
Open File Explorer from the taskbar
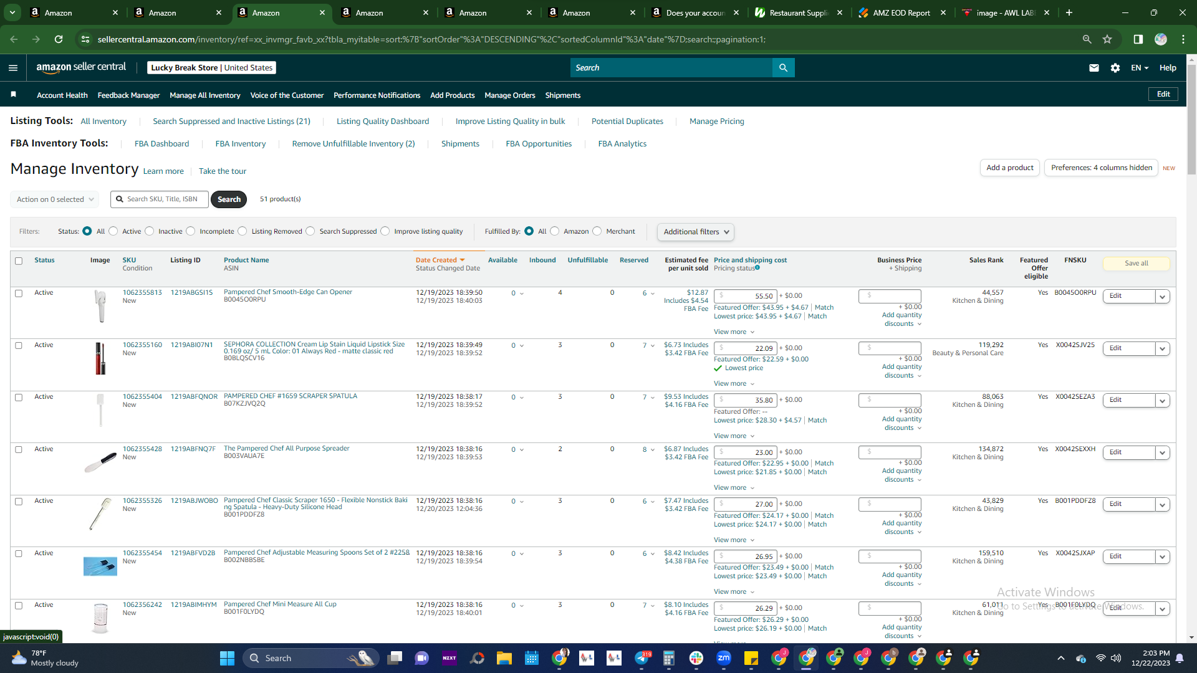(504, 658)
